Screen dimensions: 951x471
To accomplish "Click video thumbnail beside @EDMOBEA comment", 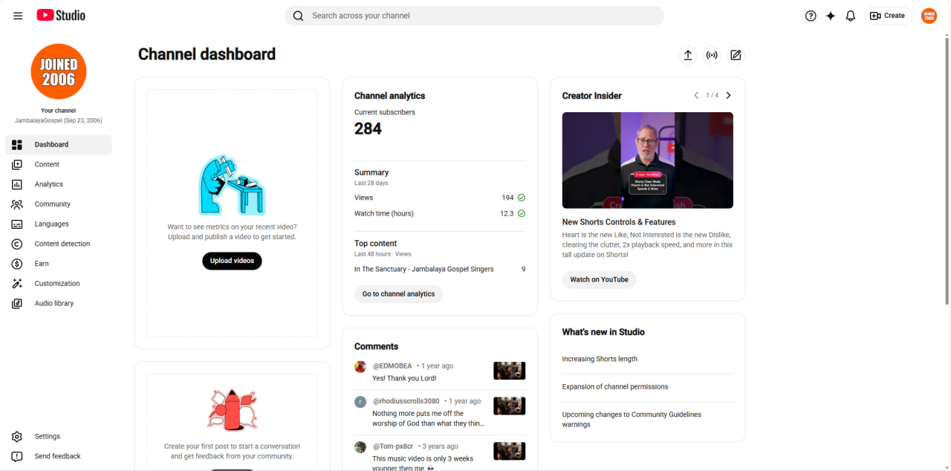I will pos(510,371).
